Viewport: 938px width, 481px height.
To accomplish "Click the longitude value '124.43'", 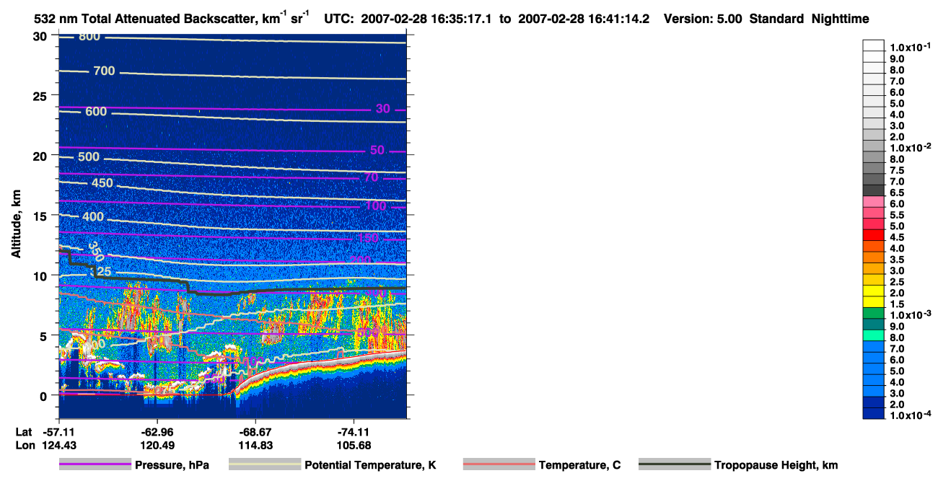I will click(60, 446).
